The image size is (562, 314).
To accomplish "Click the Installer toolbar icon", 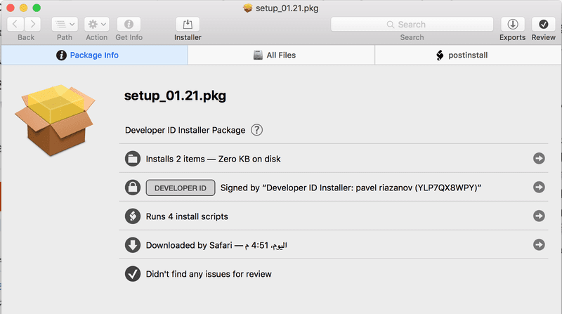I will (188, 24).
